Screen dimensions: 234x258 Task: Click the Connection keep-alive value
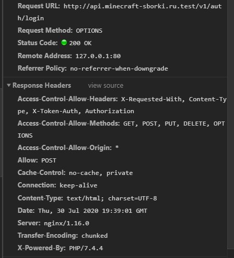78,185
